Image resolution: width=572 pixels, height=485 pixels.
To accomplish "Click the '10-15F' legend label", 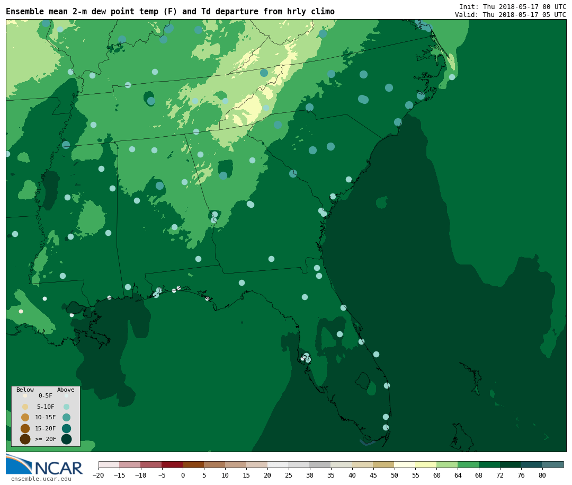I will coord(45,417).
